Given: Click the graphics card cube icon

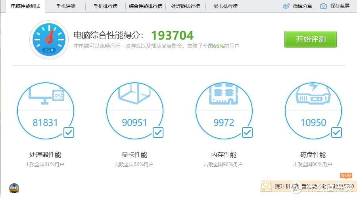Looking at the screenshot, I should point(134,93).
